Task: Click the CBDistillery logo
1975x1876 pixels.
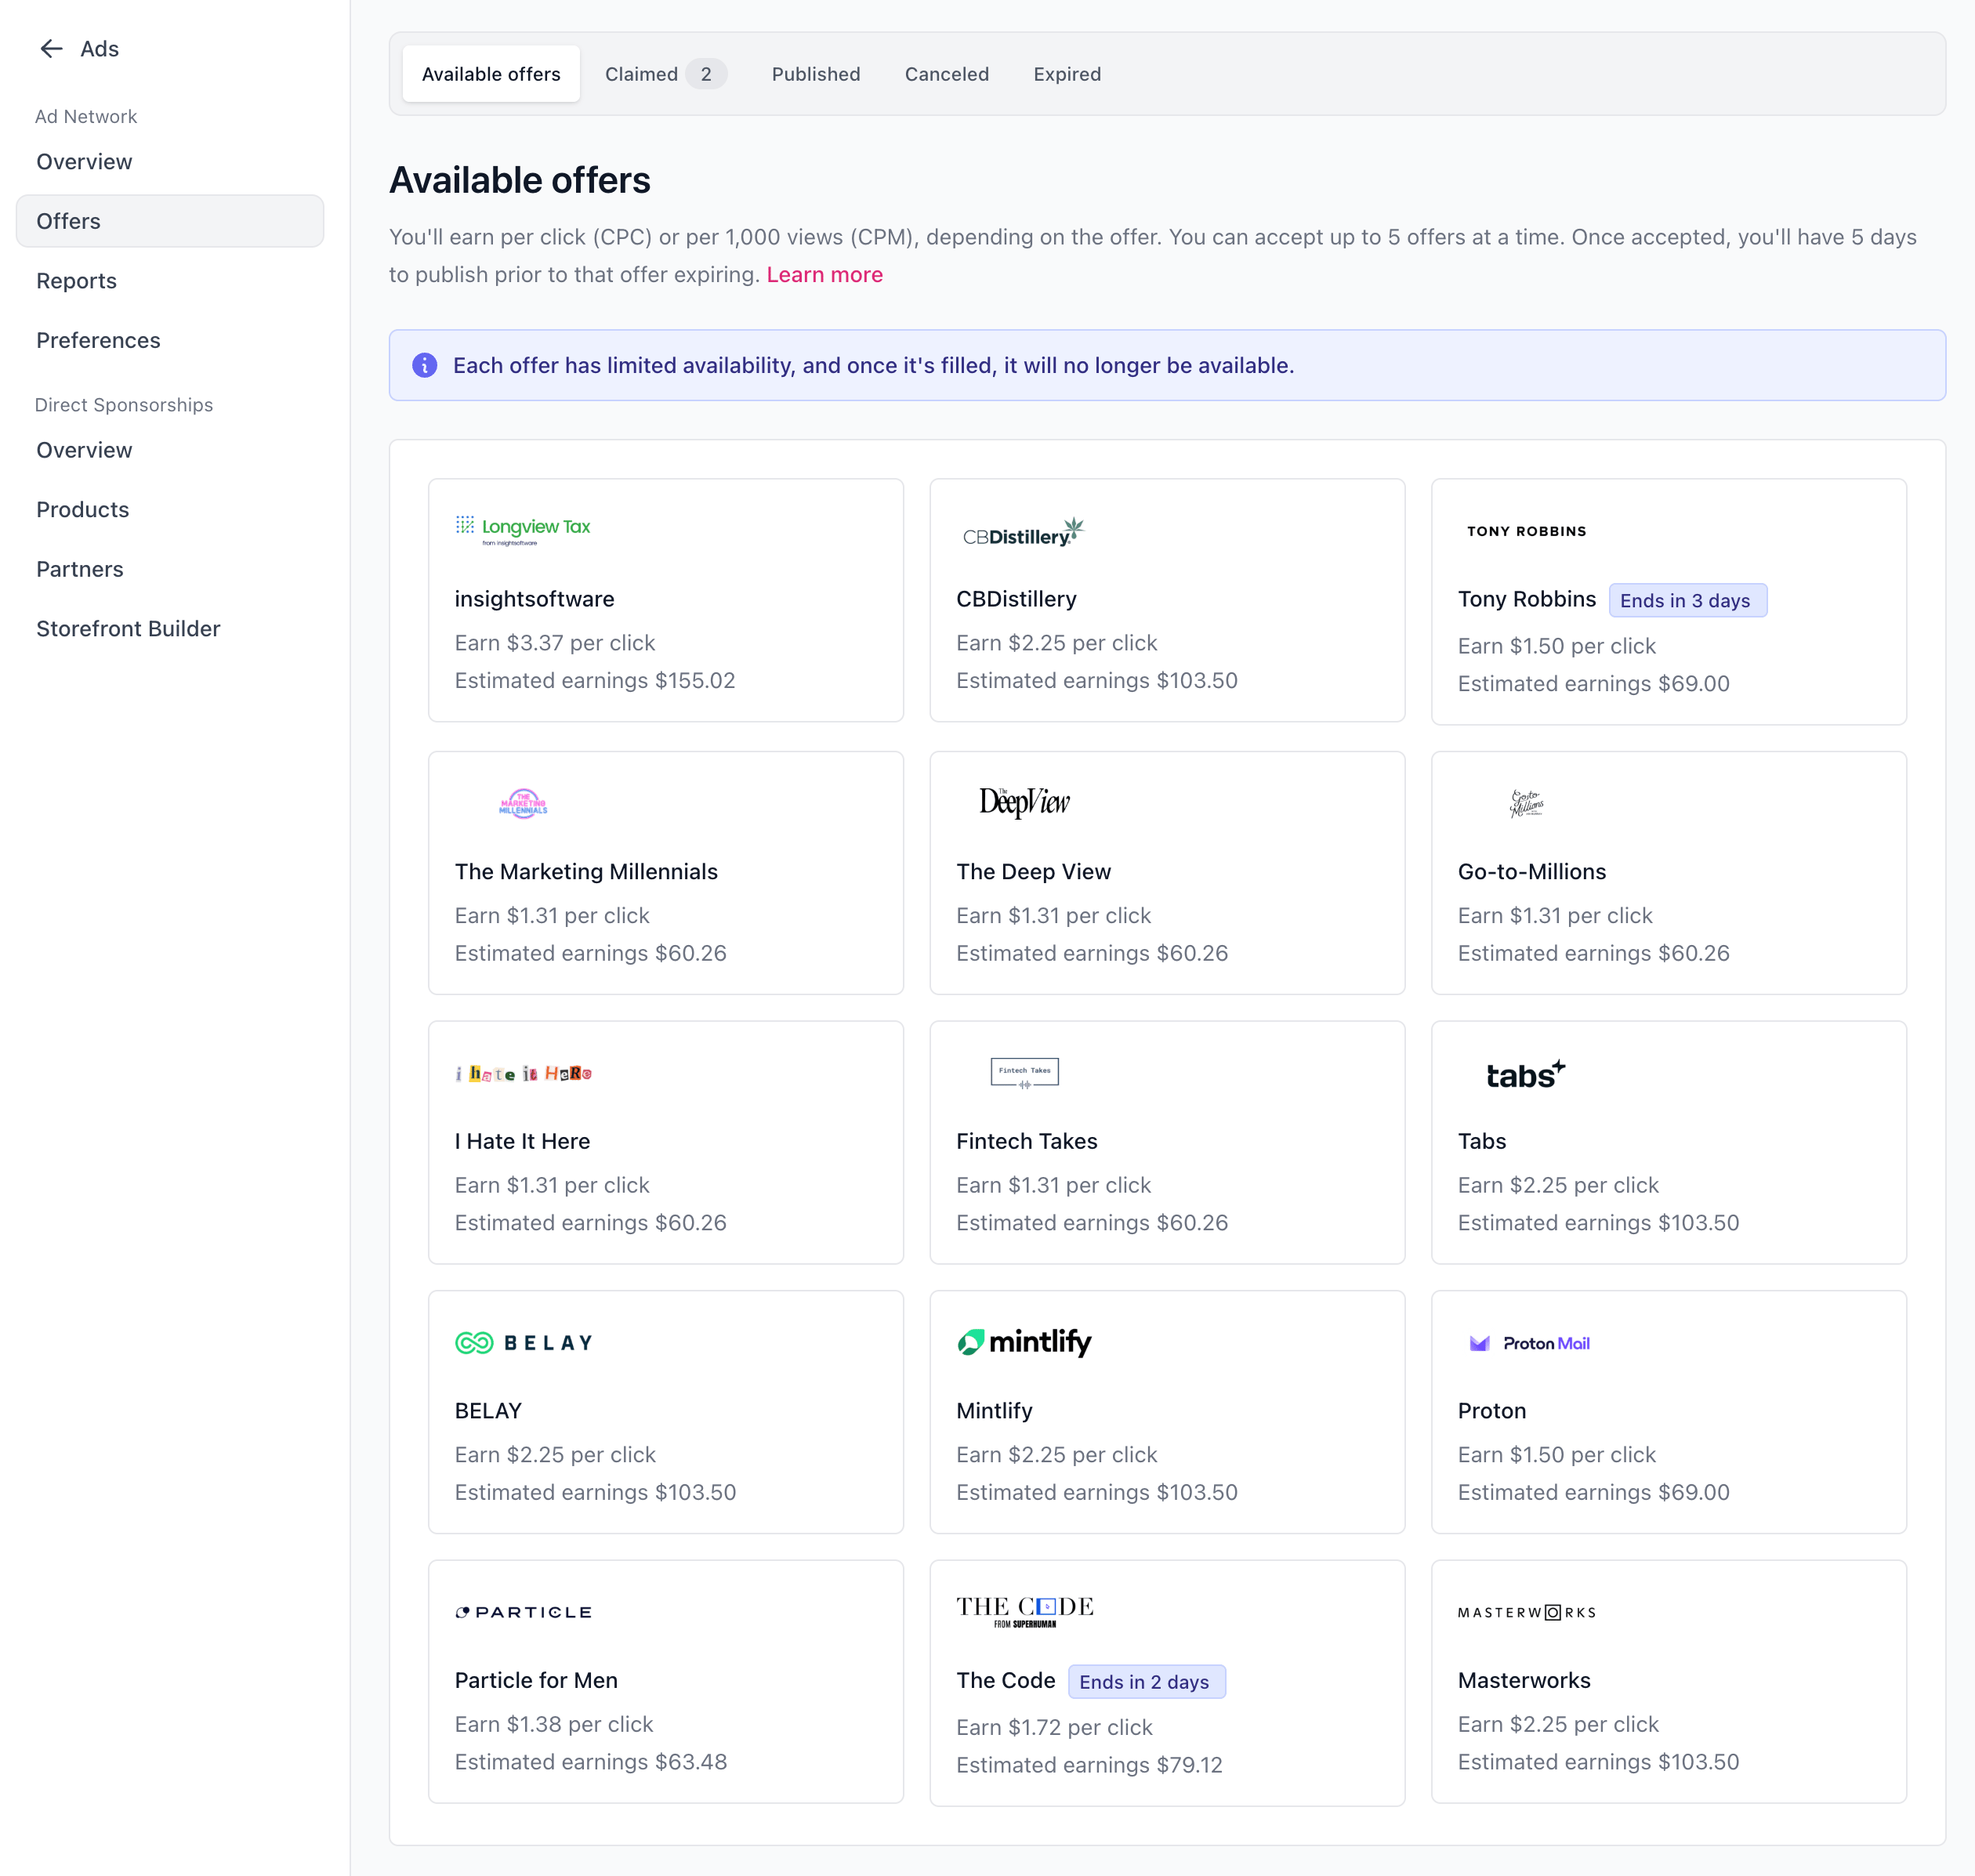Action: (x=1023, y=533)
